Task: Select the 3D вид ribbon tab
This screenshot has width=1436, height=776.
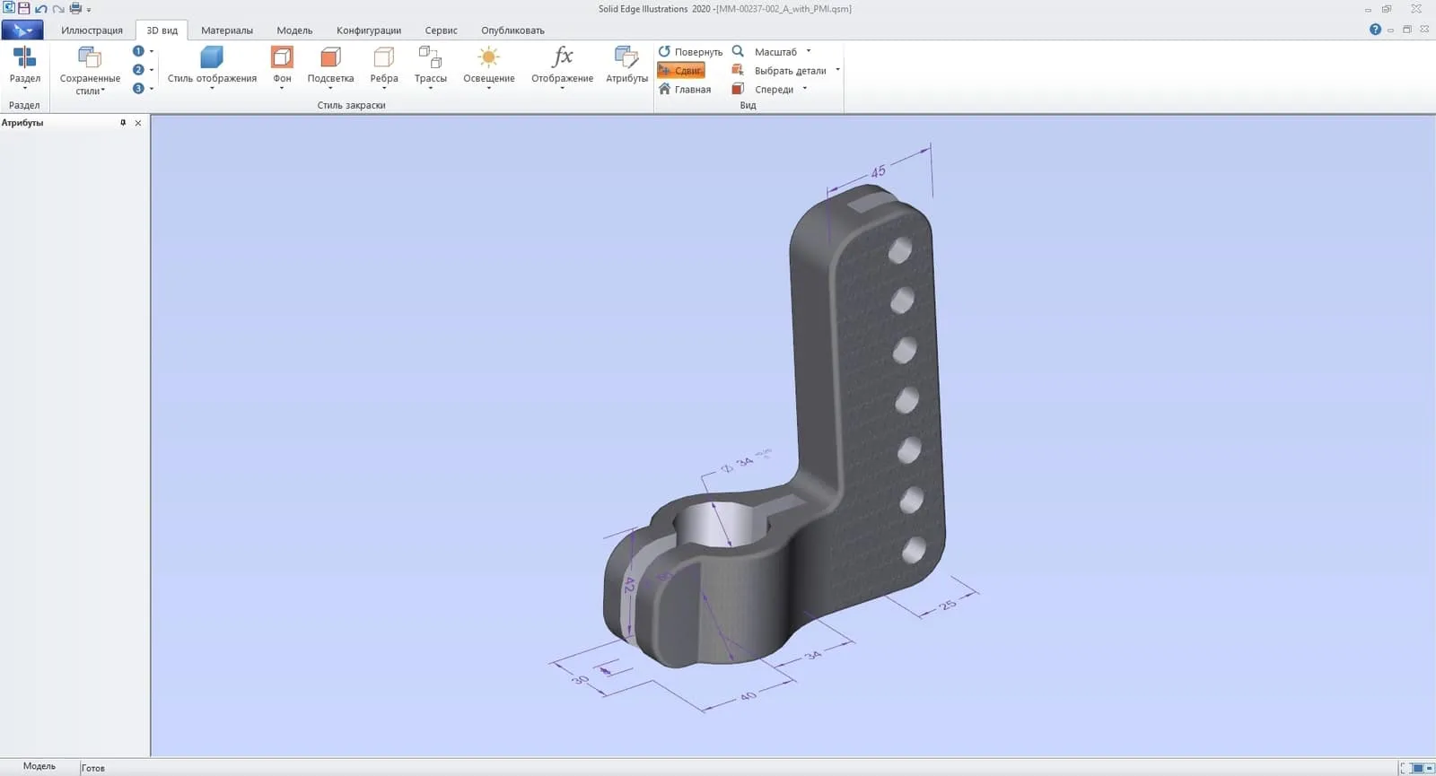Action: [x=162, y=31]
